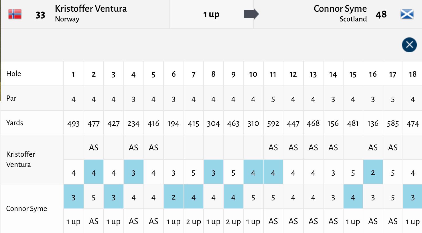Image resolution: width=422 pixels, height=233 pixels.
Task: Click Syme's highlighted score on hole 18
Action: [x=413, y=197]
